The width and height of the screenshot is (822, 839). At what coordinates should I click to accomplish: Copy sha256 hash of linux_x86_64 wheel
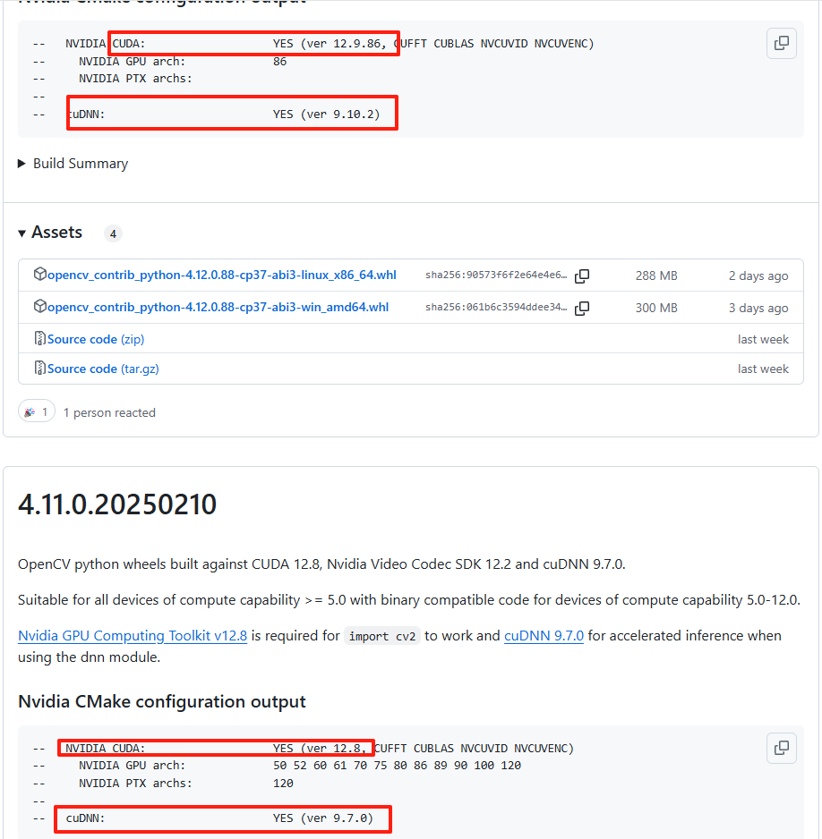point(582,276)
